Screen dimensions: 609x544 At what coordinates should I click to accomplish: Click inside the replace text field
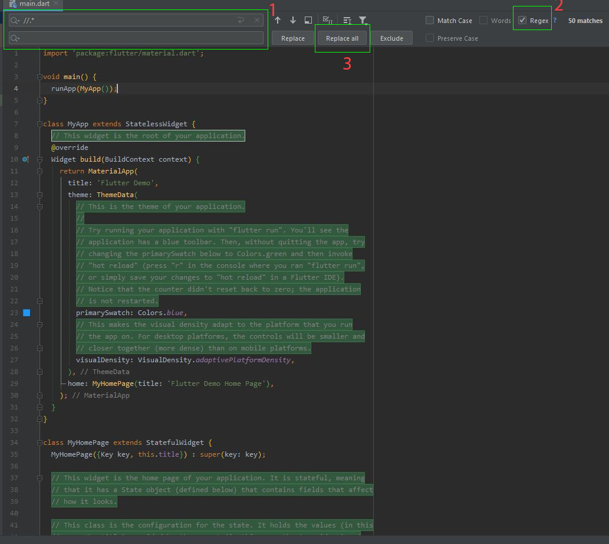pos(141,38)
